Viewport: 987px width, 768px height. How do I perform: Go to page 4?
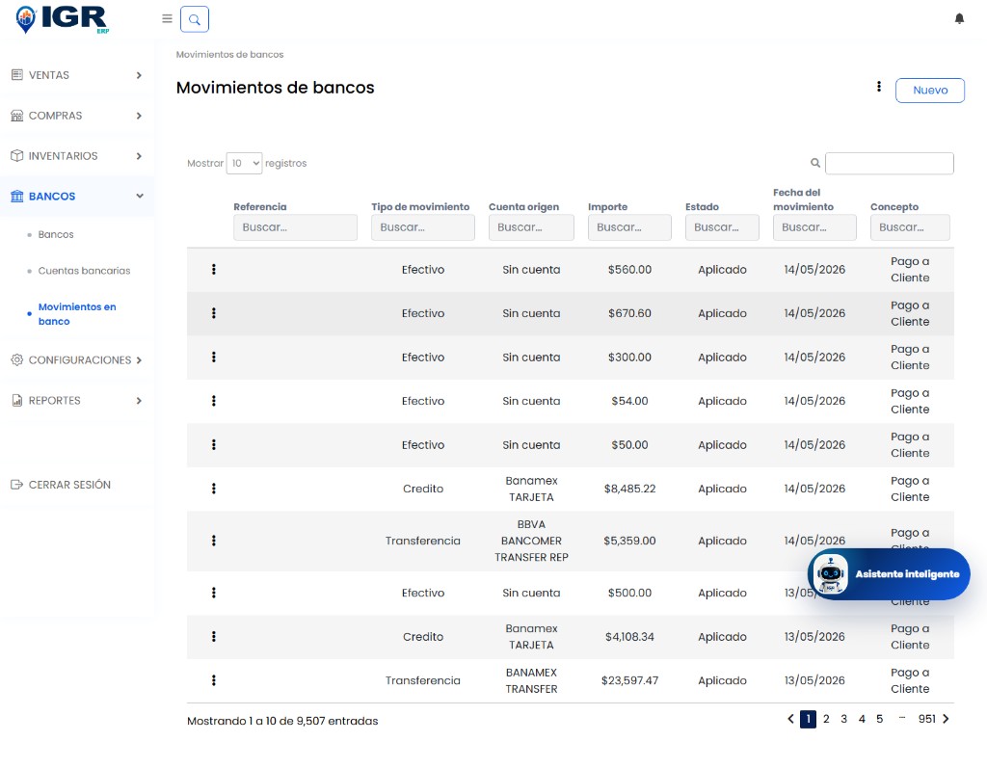(862, 719)
